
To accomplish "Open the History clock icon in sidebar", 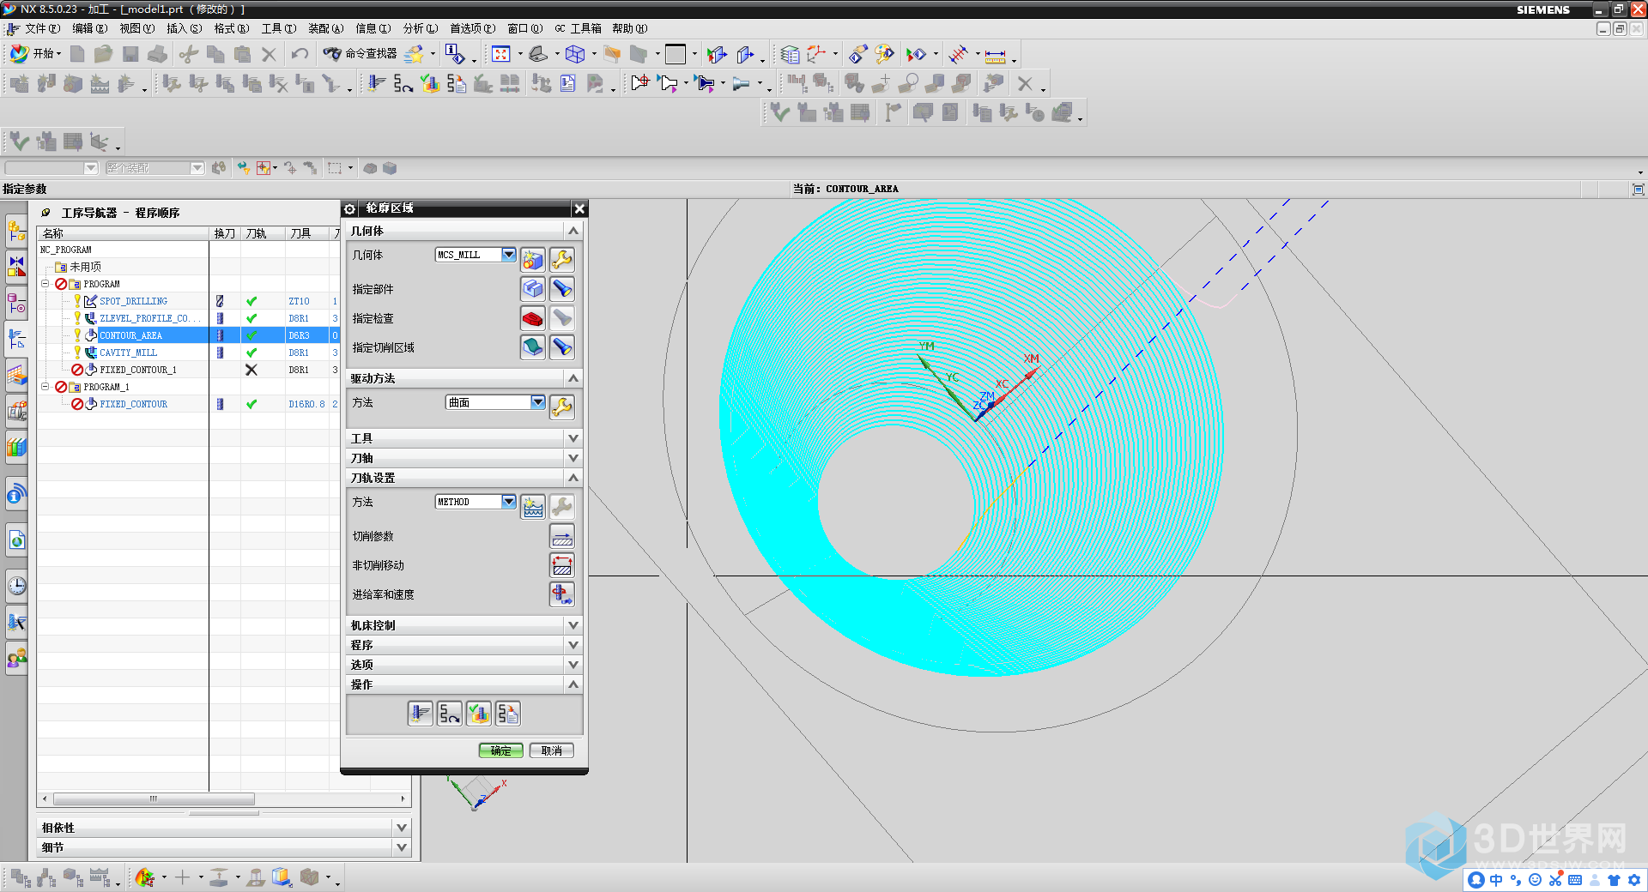I will click(16, 586).
